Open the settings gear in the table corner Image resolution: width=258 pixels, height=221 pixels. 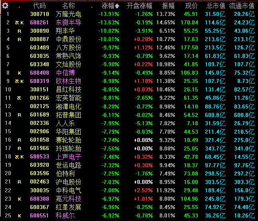coord(6,6)
